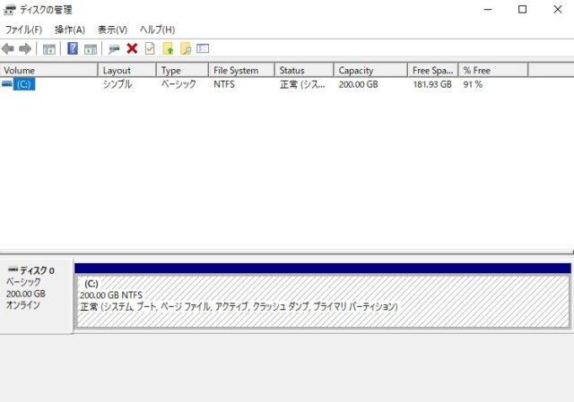Click the 200.00 GB capacity cell
Viewport: 574px width, 402px height.
point(358,84)
